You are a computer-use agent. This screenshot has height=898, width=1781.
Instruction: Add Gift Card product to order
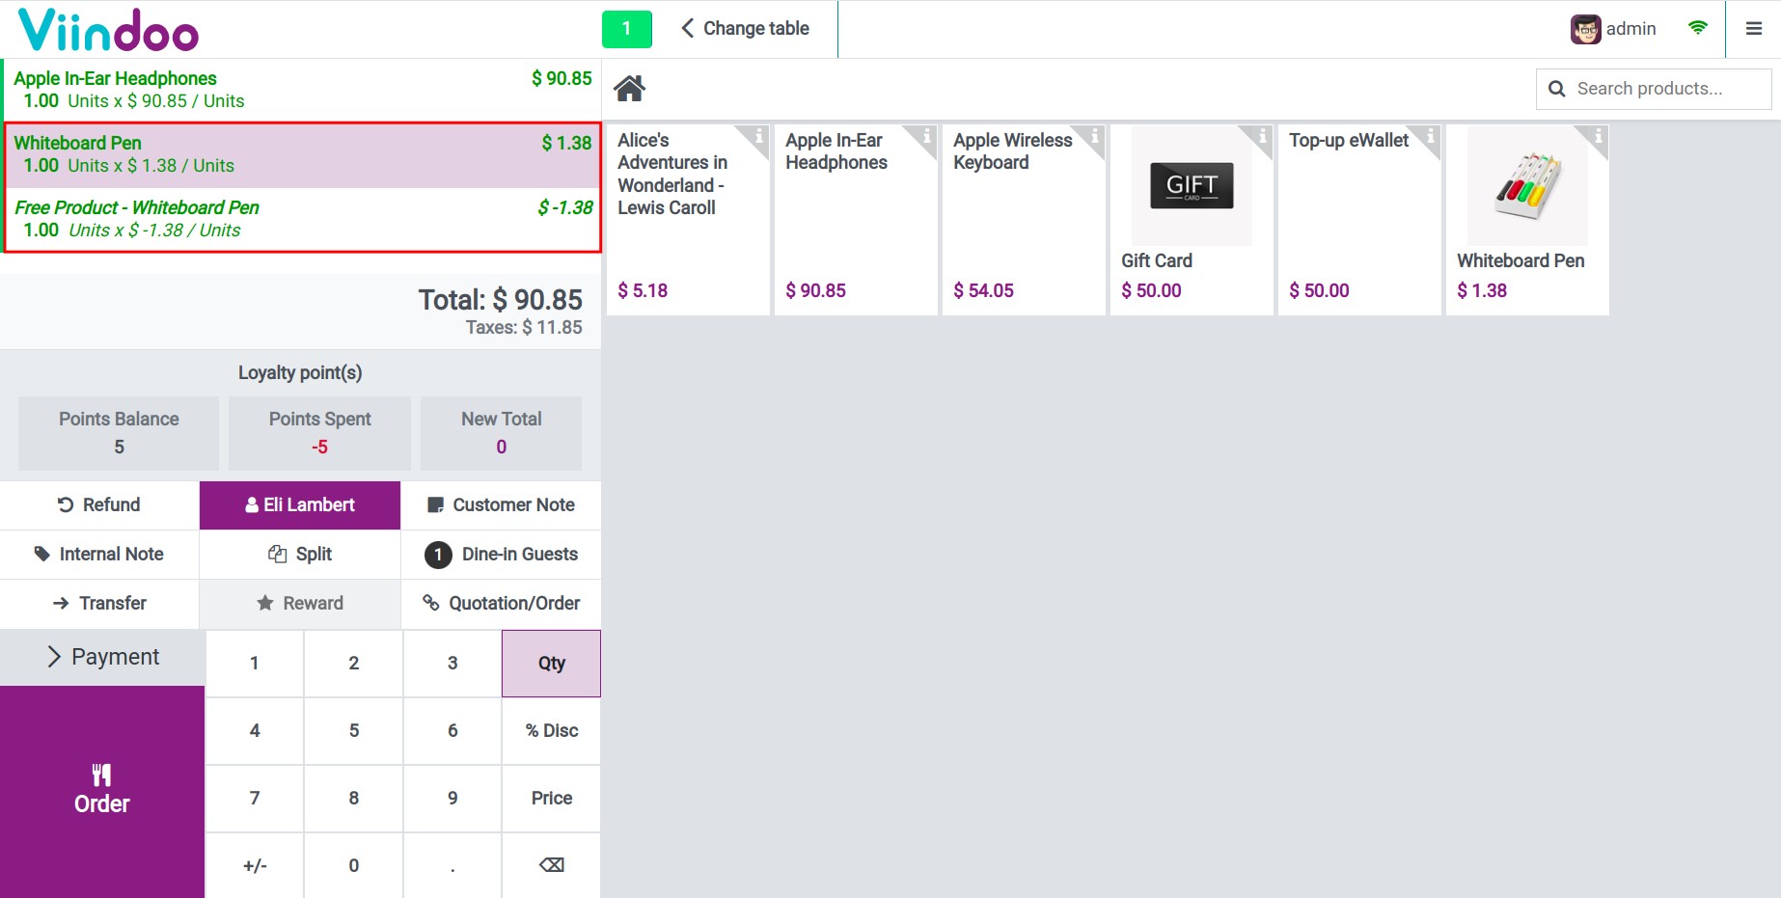(1192, 219)
